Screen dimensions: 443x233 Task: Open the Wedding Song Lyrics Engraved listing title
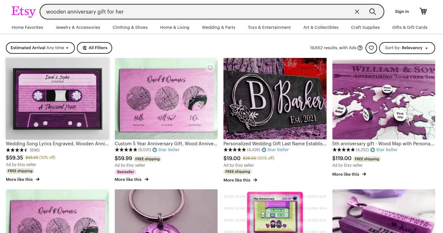click(57, 144)
